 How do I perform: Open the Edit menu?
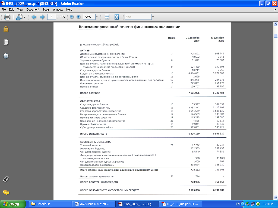pyautogui.click(x=11, y=9)
